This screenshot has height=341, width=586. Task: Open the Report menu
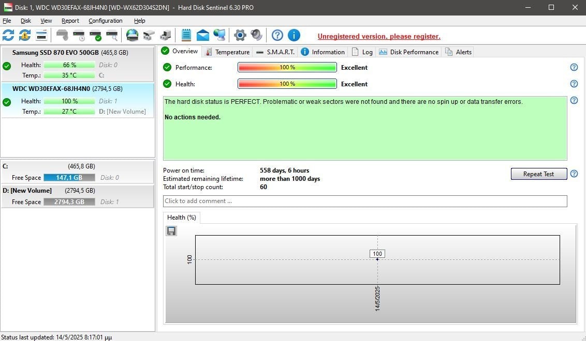click(70, 21)
